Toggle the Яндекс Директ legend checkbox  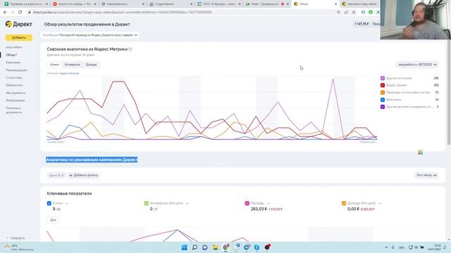(383, 85)
